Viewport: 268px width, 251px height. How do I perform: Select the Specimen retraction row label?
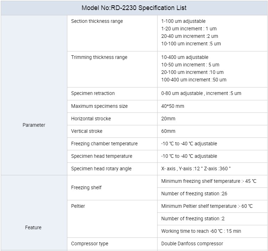93,93
